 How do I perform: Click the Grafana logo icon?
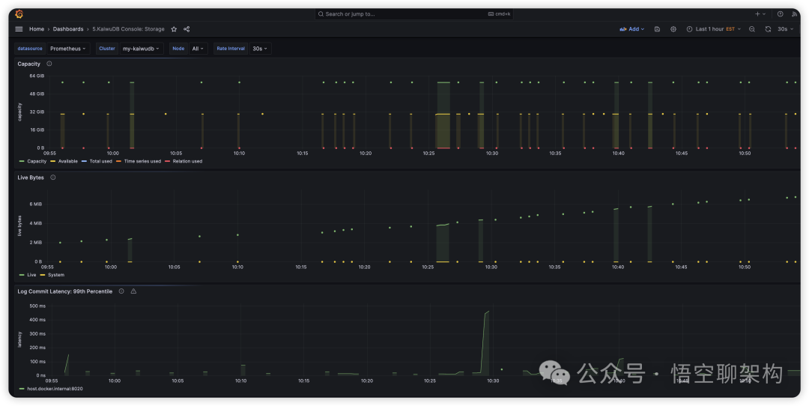[19, 13]
